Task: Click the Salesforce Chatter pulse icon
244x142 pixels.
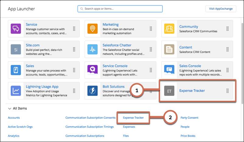Action: 92,49
